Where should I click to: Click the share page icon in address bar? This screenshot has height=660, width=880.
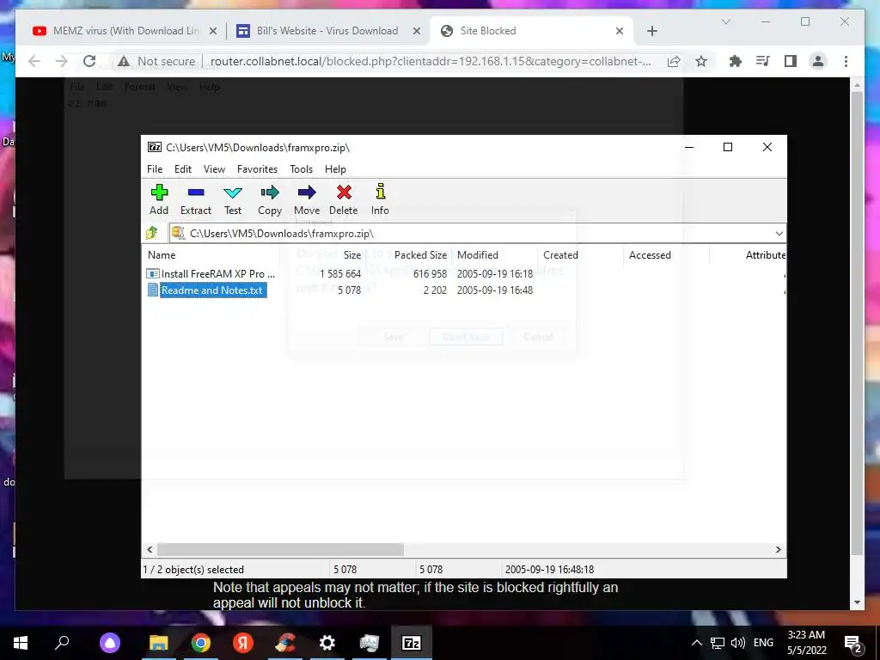pos(674,61)
